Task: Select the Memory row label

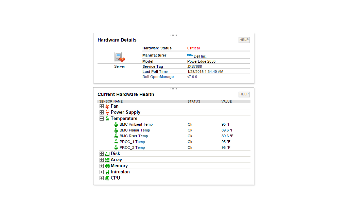Action: pyautogui.click(x=119, y=166)
